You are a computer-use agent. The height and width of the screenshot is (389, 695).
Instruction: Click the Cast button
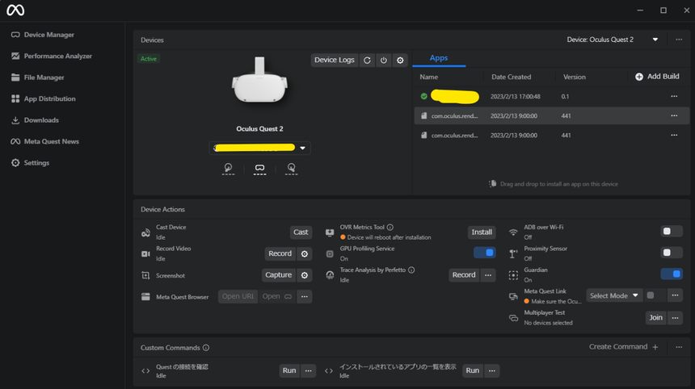click(301, 232)
